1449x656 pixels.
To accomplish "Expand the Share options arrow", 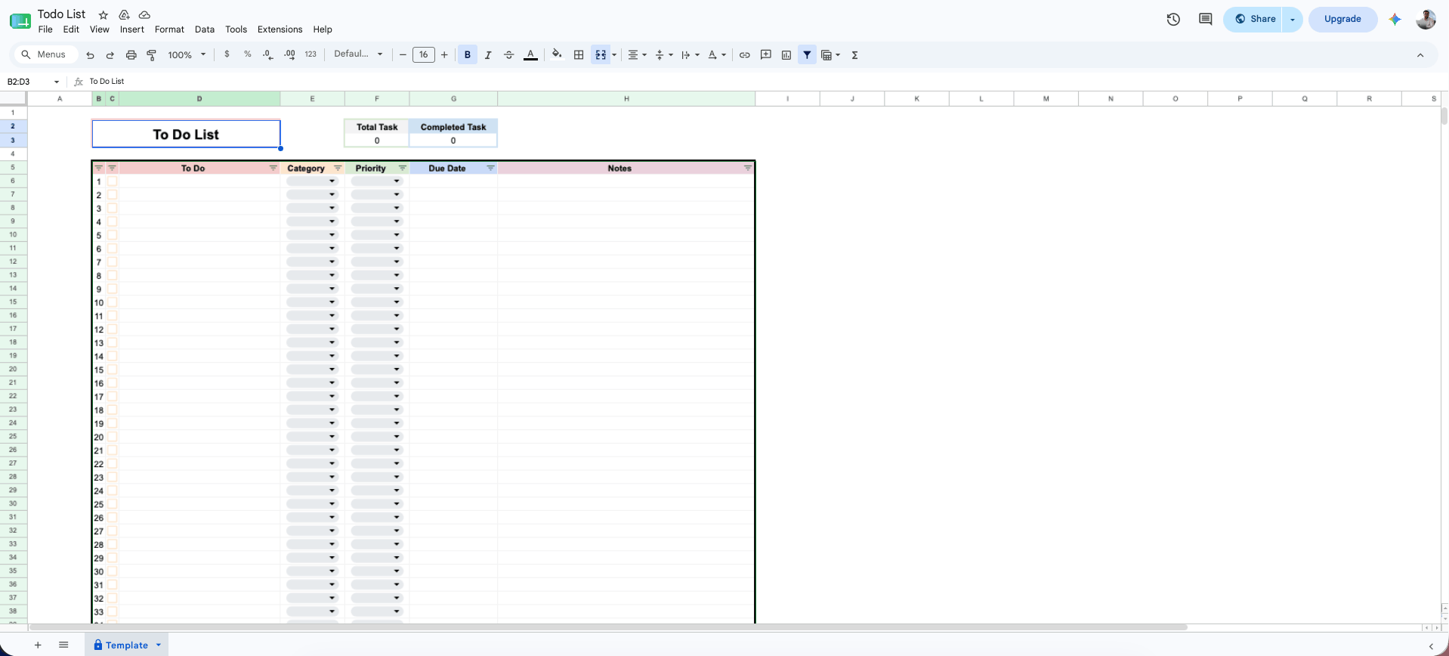I will click(x=1293, y=20).
